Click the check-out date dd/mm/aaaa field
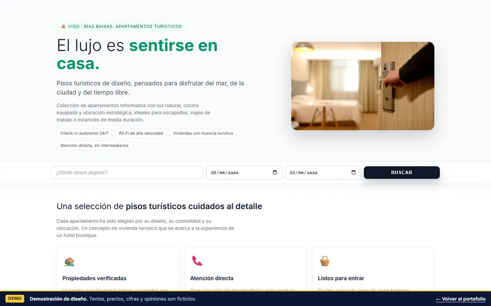 click(323, 172)
